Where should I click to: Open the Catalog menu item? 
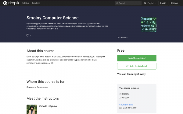25,3
